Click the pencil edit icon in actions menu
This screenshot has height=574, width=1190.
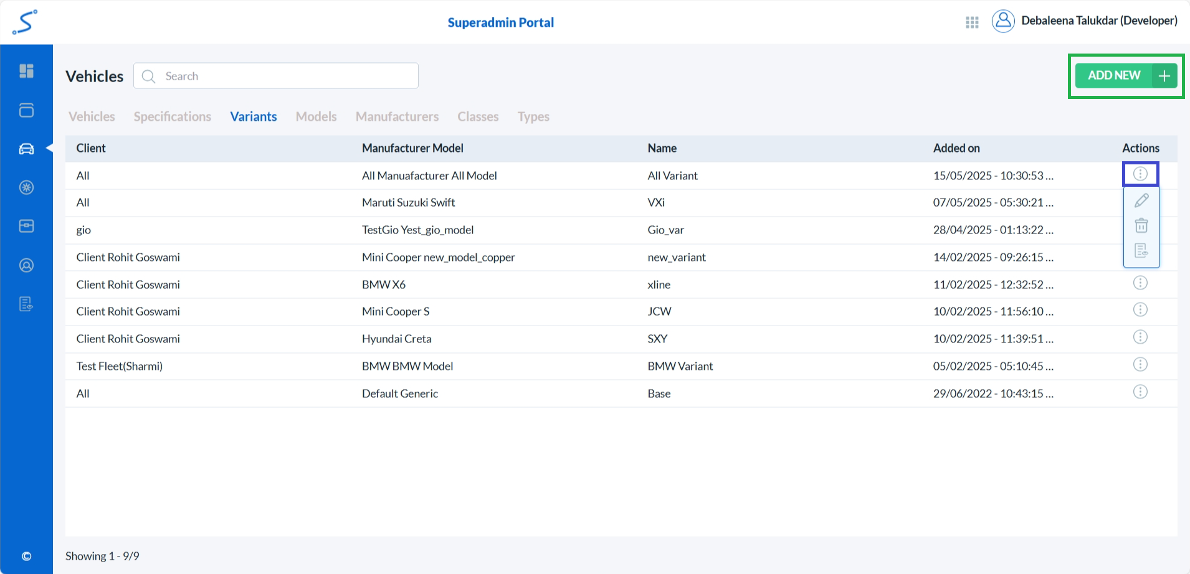click(x=1141, y=200)
